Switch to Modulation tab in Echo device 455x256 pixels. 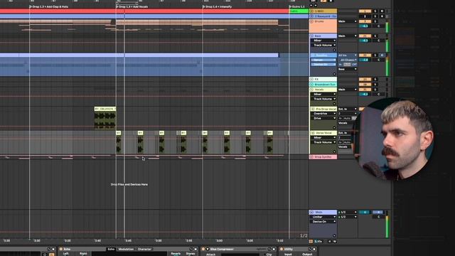click(126, 249)
